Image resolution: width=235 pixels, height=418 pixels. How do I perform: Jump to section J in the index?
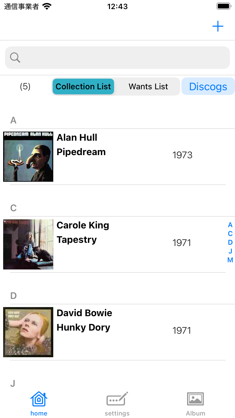230,251
